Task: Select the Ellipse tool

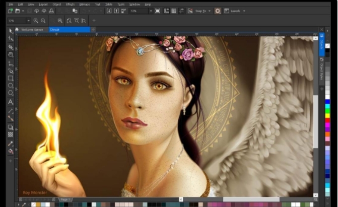Action: click(11, 86)
